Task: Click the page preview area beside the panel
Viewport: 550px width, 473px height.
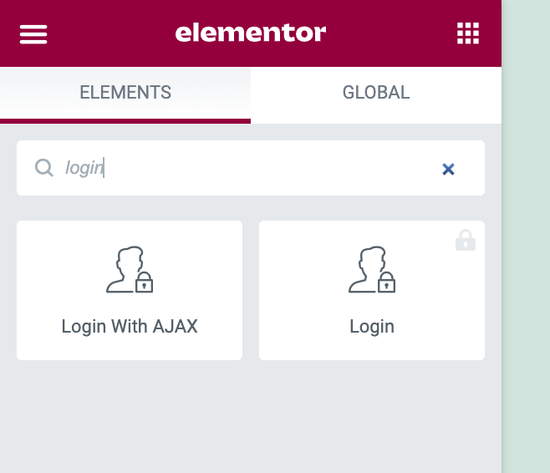Action: [526, 237]
